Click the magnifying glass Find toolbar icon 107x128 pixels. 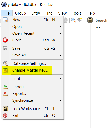[x=73, y=20]
